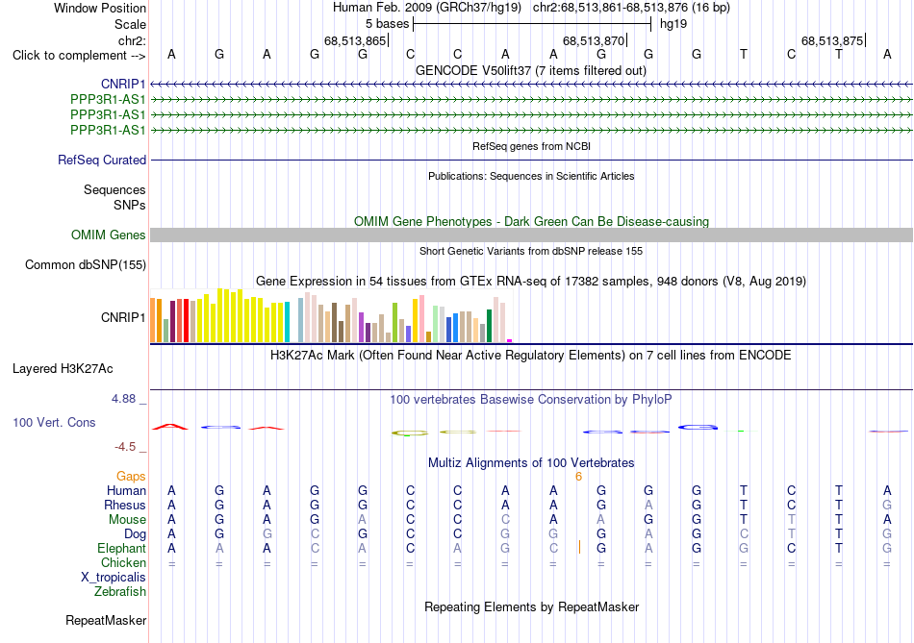The image size is (914, 643).
Task: Click the 68,513,870 position marker
Action: tap(594, 40)
